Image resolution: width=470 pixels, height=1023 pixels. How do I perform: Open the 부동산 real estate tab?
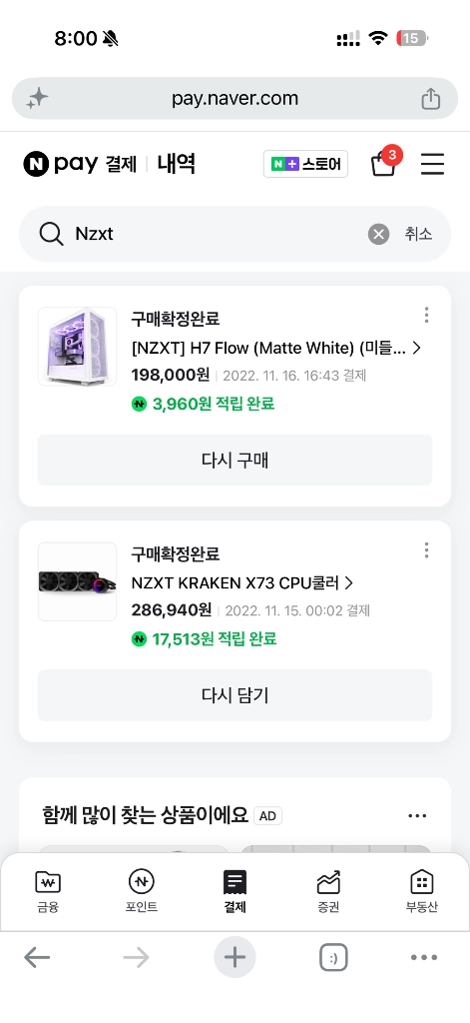pos(422,890)
